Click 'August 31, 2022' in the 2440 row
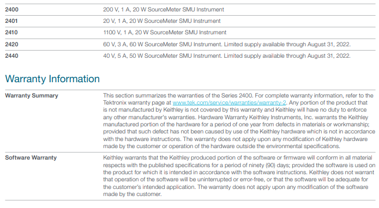Image resolution: width=379 pixels, height=208 pixels. point(328,56)
